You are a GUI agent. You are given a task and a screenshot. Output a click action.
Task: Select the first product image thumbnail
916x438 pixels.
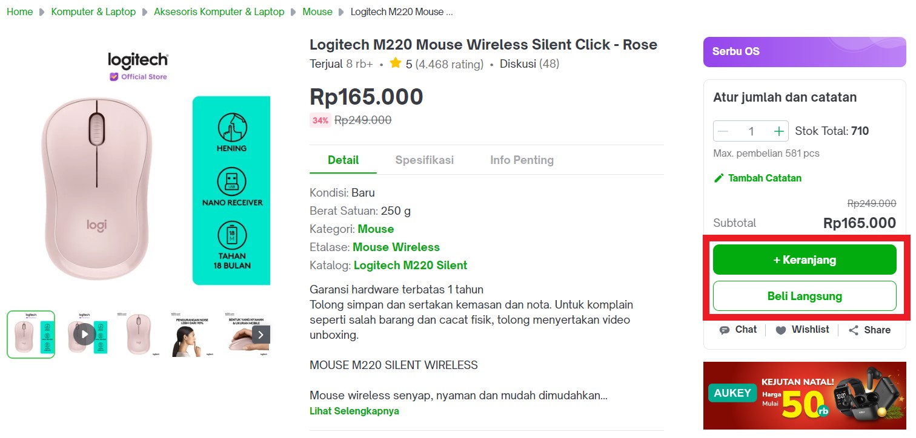coord(30,334)
